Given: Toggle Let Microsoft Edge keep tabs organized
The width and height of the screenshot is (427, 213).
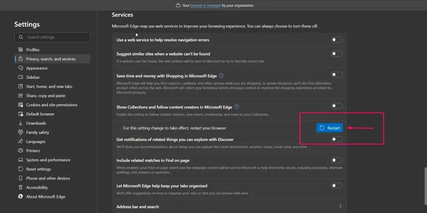Looking at the screenshot, I should pyautogui.click(x=337, y=186).
